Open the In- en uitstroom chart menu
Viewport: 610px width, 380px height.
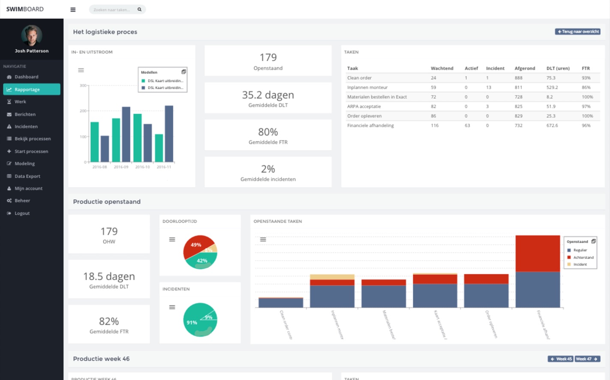81,70
